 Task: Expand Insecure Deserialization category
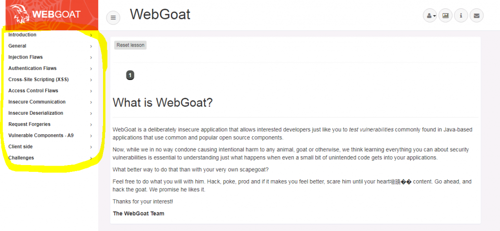pos(36,113)
